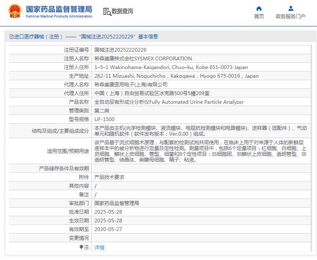317x260 pixels.
Task: Click the 希森美康株式会社SYSMEX CORPORATION registrant name
Action: tap(143, 58)
